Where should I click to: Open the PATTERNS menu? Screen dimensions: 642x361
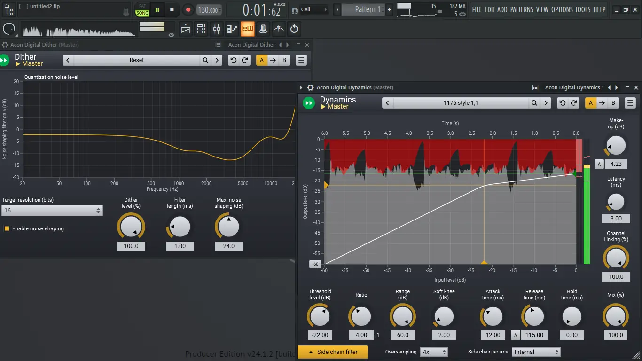[522, 9]
